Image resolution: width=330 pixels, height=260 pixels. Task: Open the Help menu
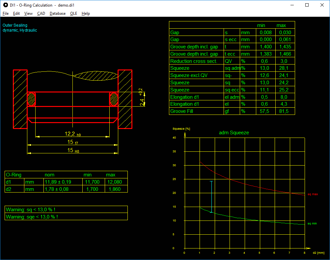pos(86,13)
